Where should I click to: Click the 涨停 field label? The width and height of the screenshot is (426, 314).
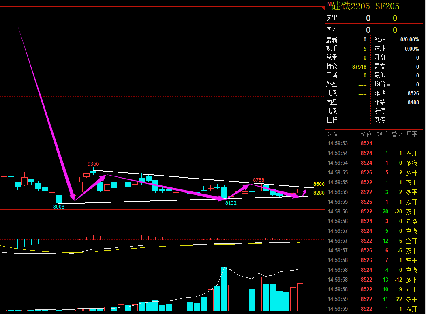[380, 111]
